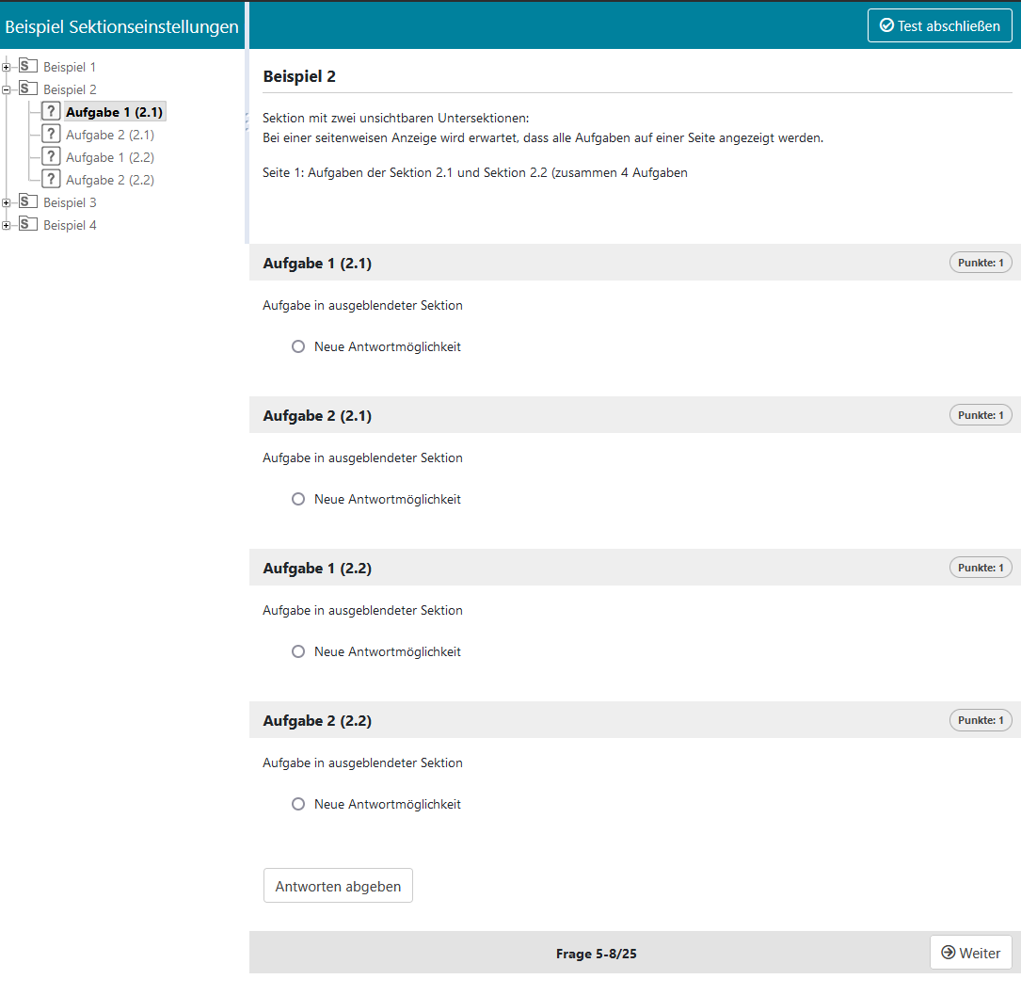Click the section icon beside Beispiel 4
Viewport: 1021px width, 995px height.
(28, 225)
